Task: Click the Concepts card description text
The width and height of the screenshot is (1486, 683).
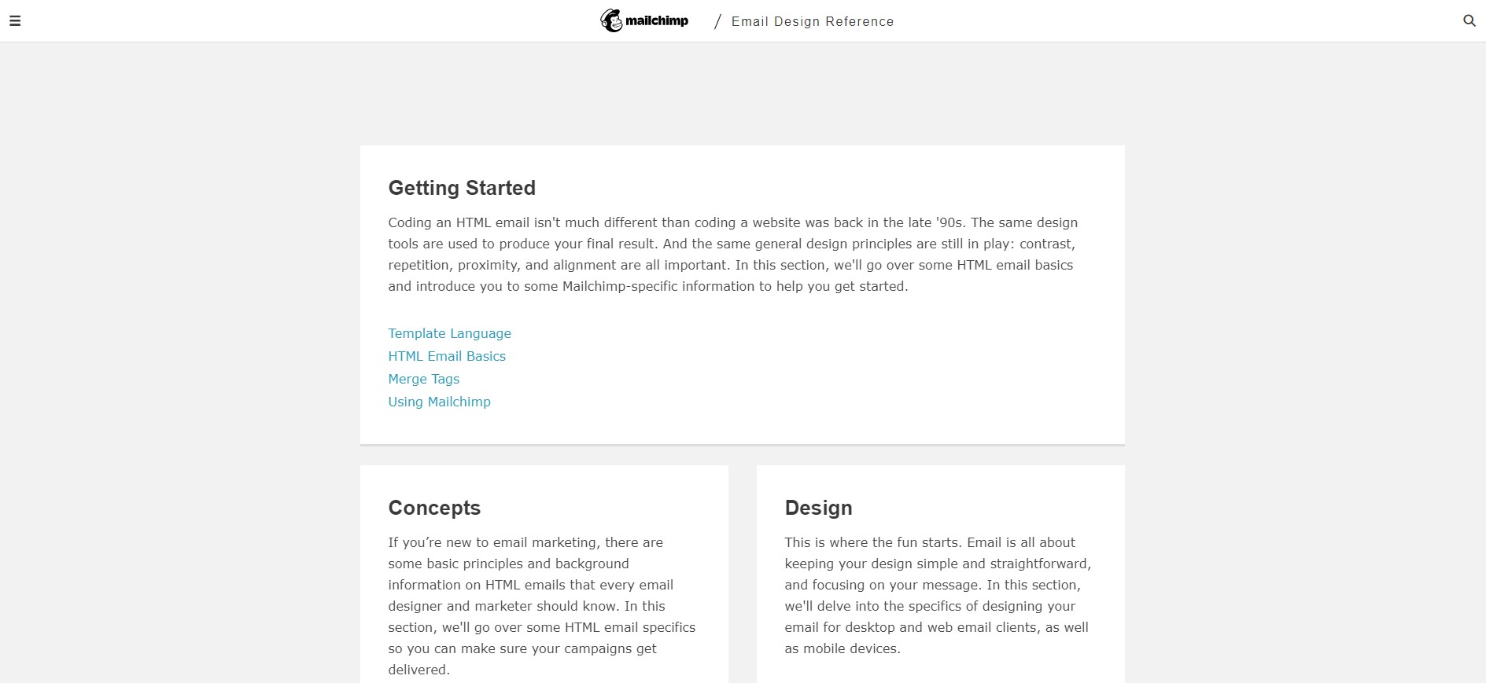Action: click(542, 606)
